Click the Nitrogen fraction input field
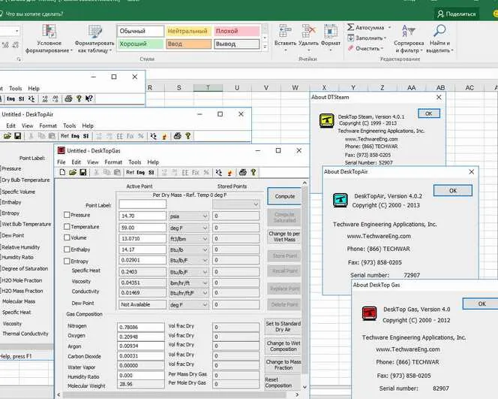 (141, 327)
